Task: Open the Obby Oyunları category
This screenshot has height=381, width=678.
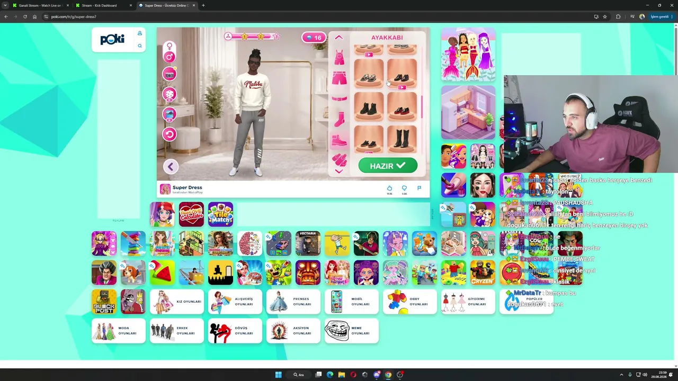Action: pos(410,302)
